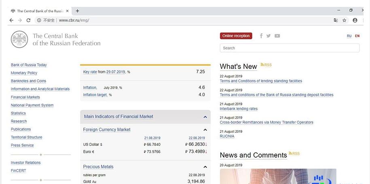This screenshot has height=184, width=370.
Task: Collapse the Foreign Currency Market section
Action: [x=205, y=130]
